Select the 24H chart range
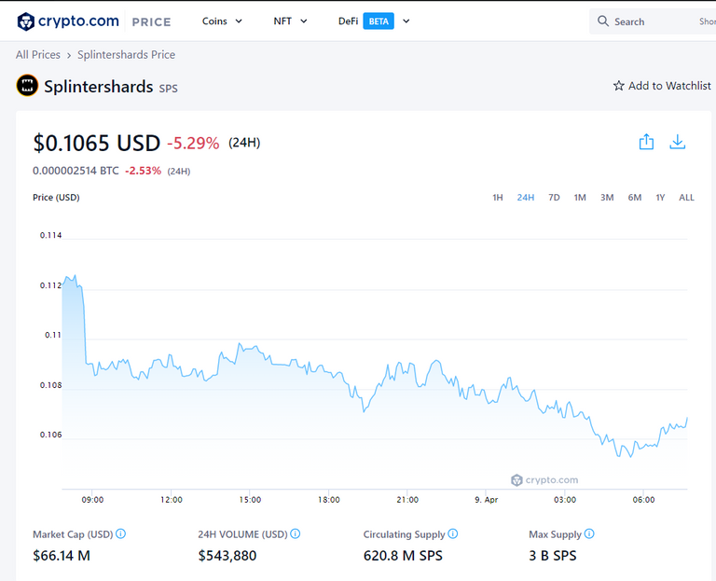Image resolution: width=716 pixels, height=581 pixels. click(526, 198)
